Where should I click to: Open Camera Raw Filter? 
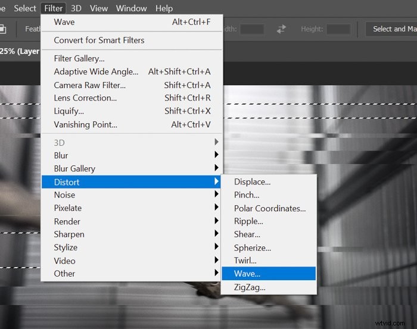132,85
